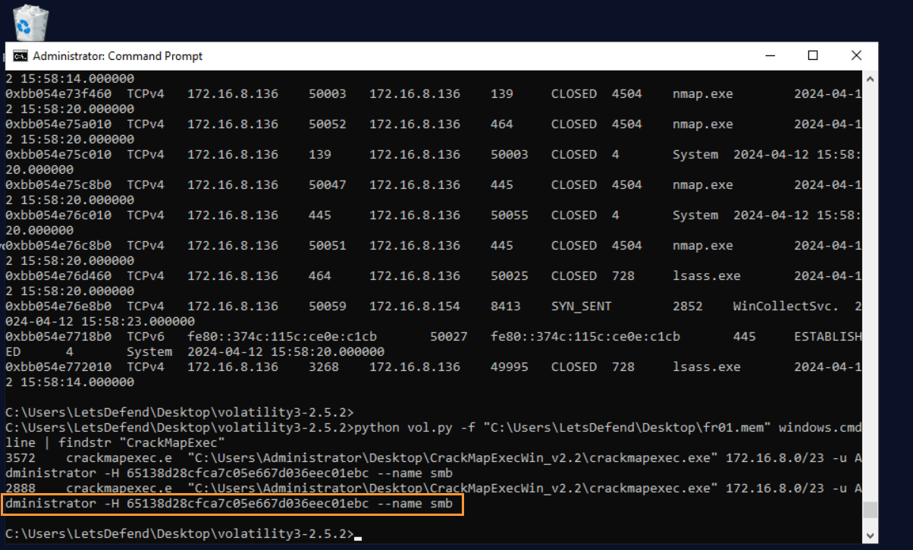Click the address 0xbb054e75a010
The image size is (913, 550).
click(x=58, y=124)
